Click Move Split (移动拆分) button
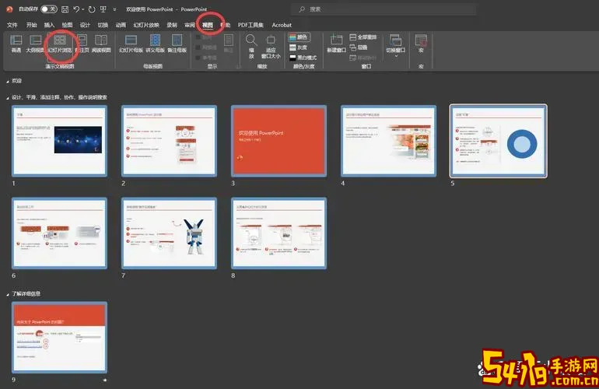This screenshot has width=599, height=389. [x=363, y=58]
